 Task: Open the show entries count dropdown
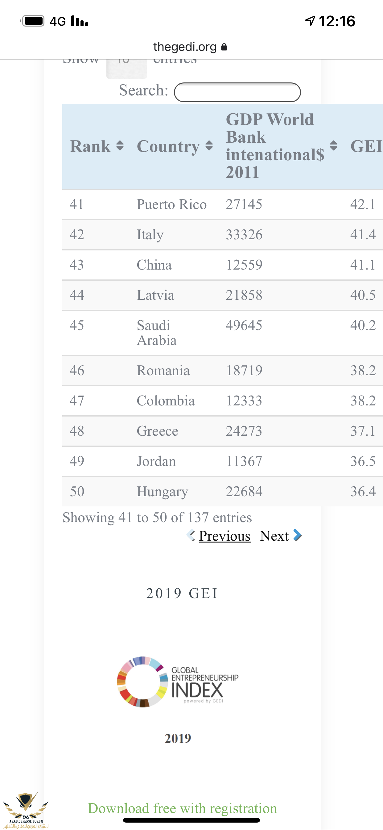(x=126, y=68)
